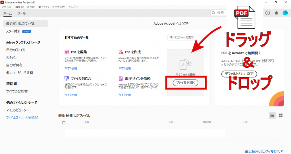Open the help question mark icon
291x154 pixels.
click(x=268, y=13)
